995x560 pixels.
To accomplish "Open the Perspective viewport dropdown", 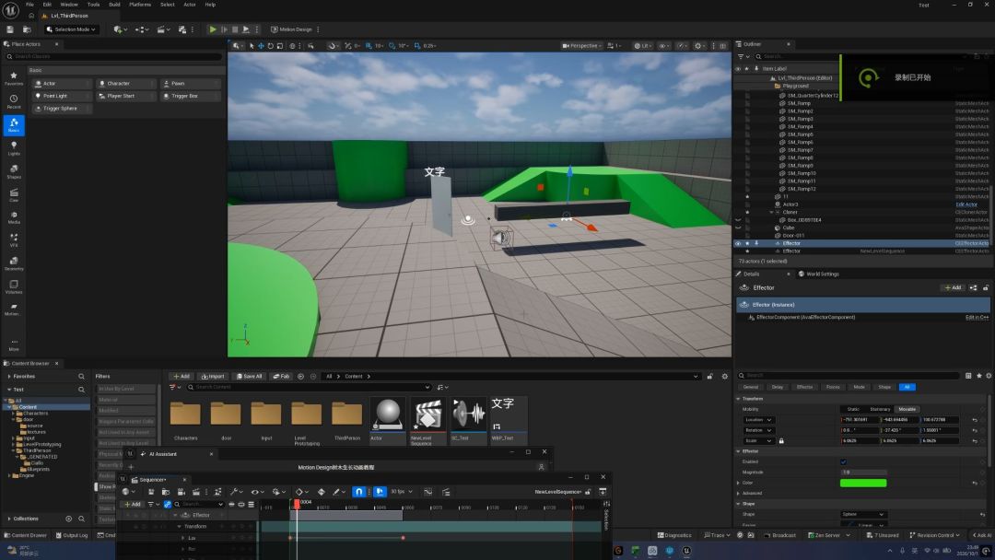I will 581,46.
